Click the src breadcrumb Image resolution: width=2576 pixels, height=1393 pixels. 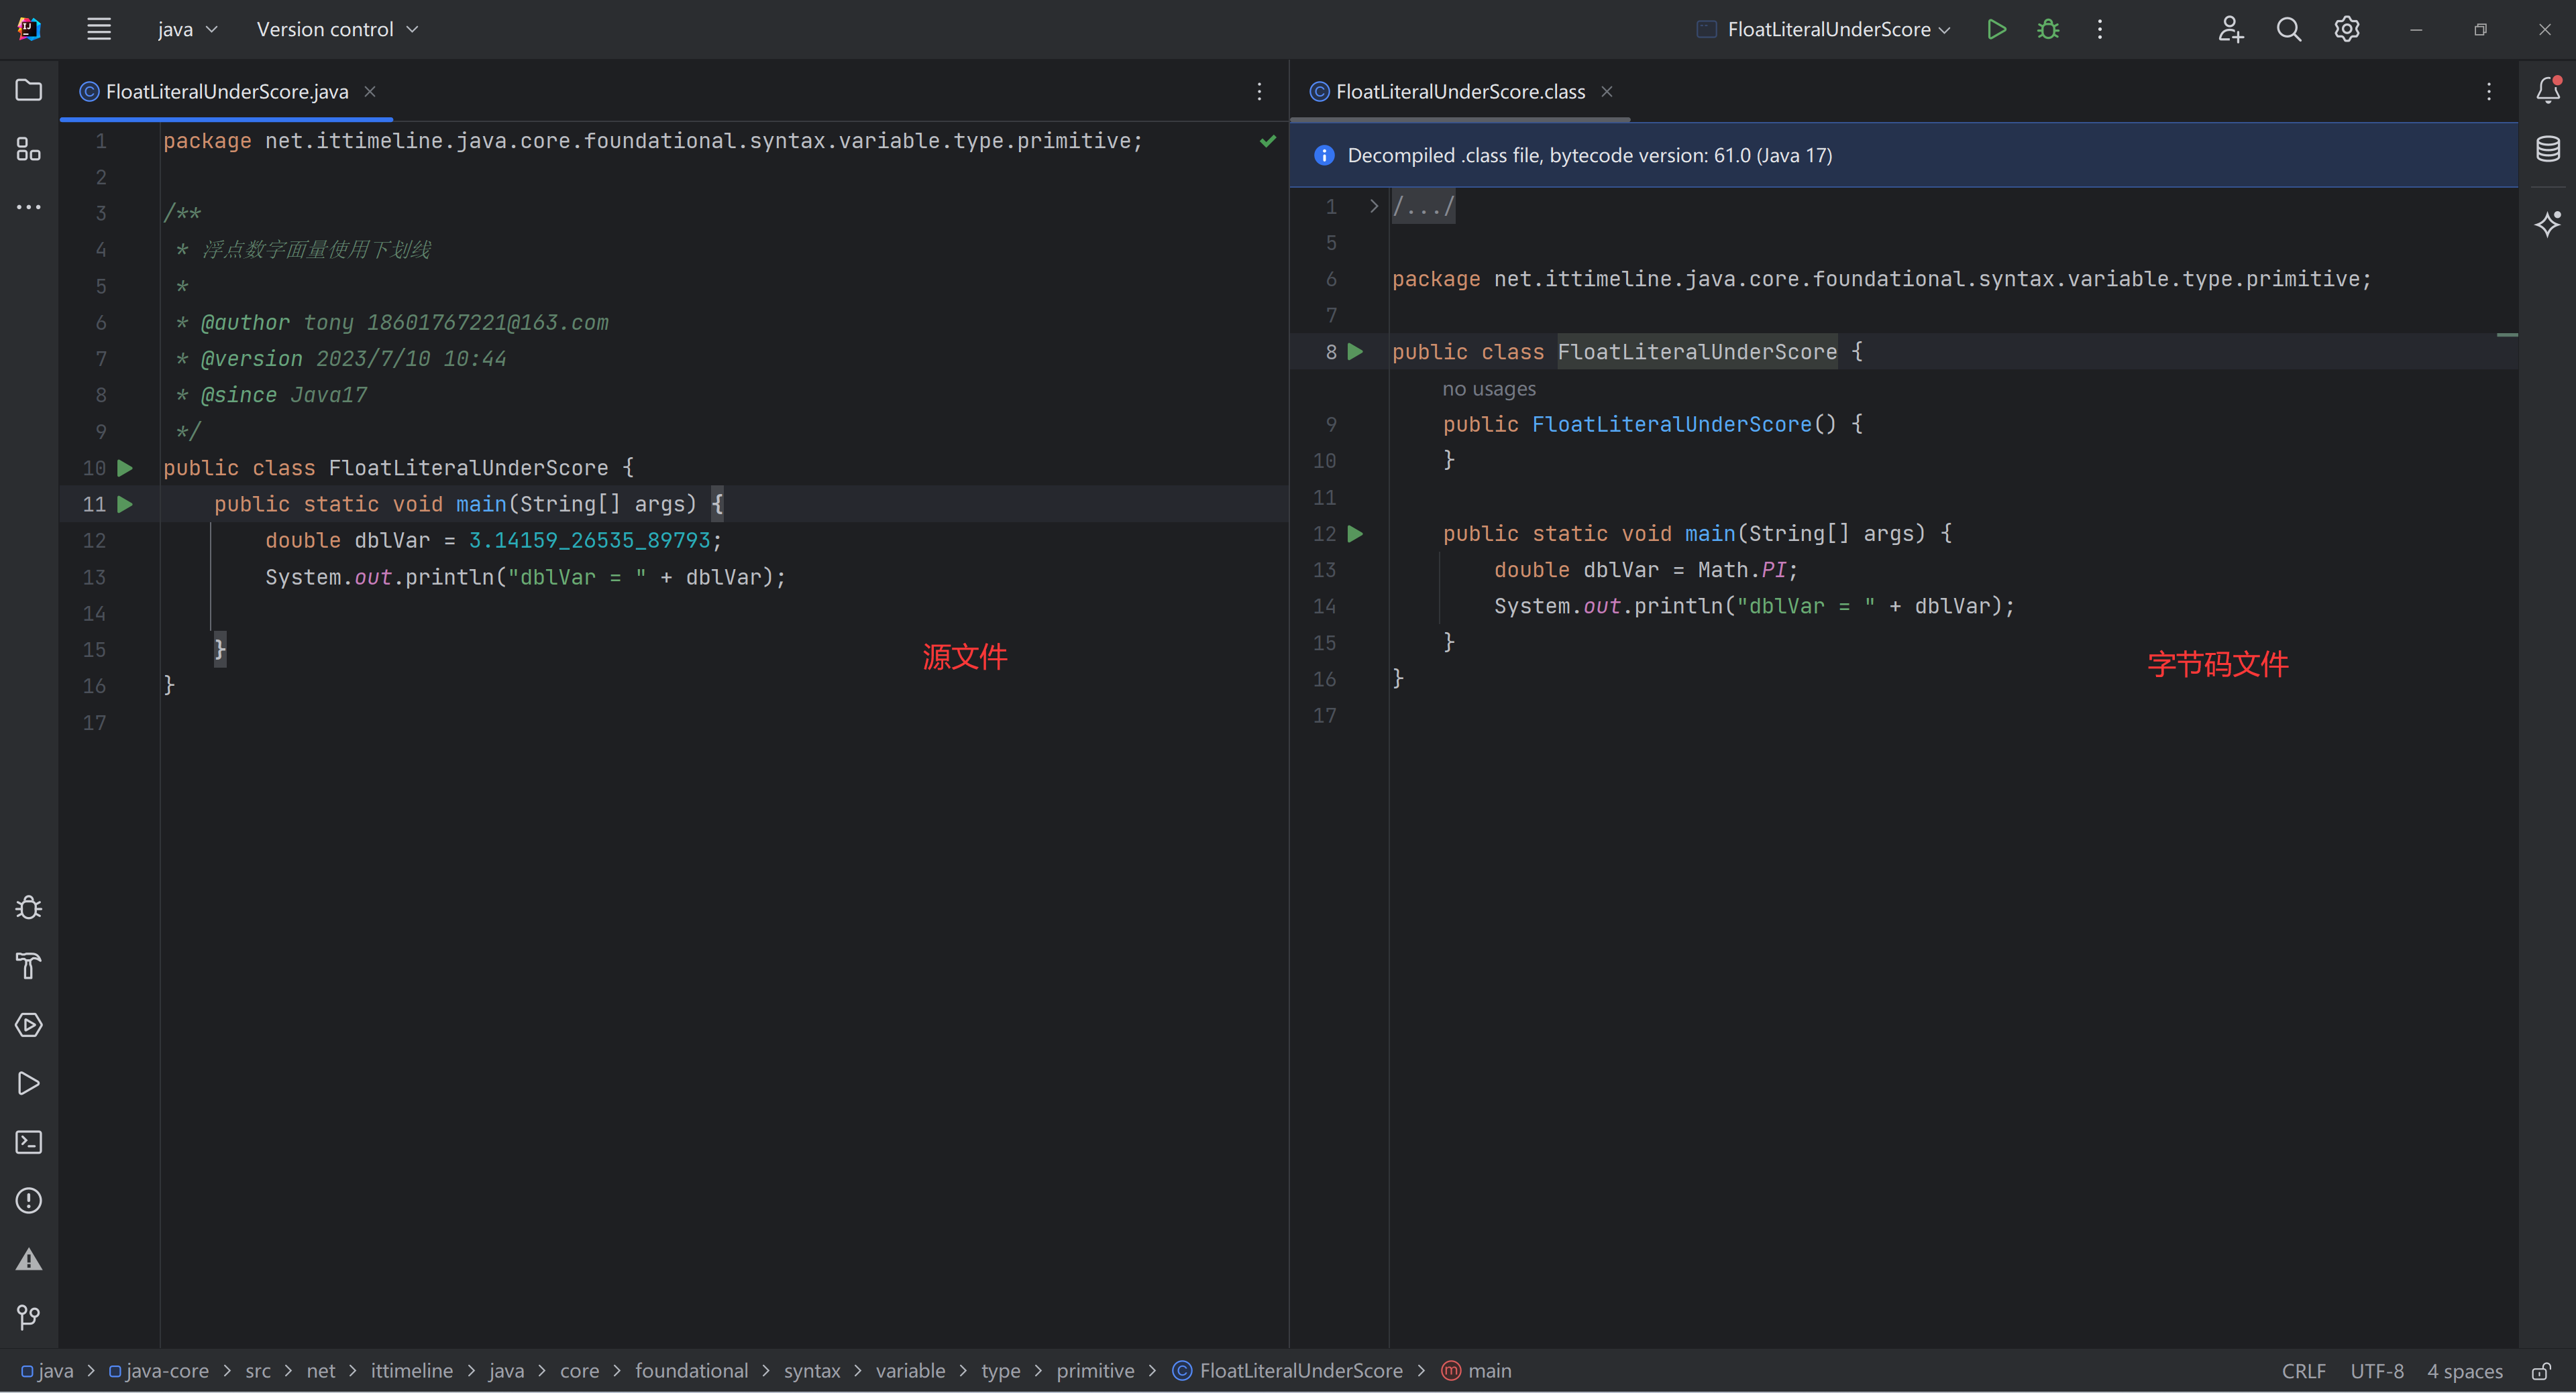(258, 1371)
